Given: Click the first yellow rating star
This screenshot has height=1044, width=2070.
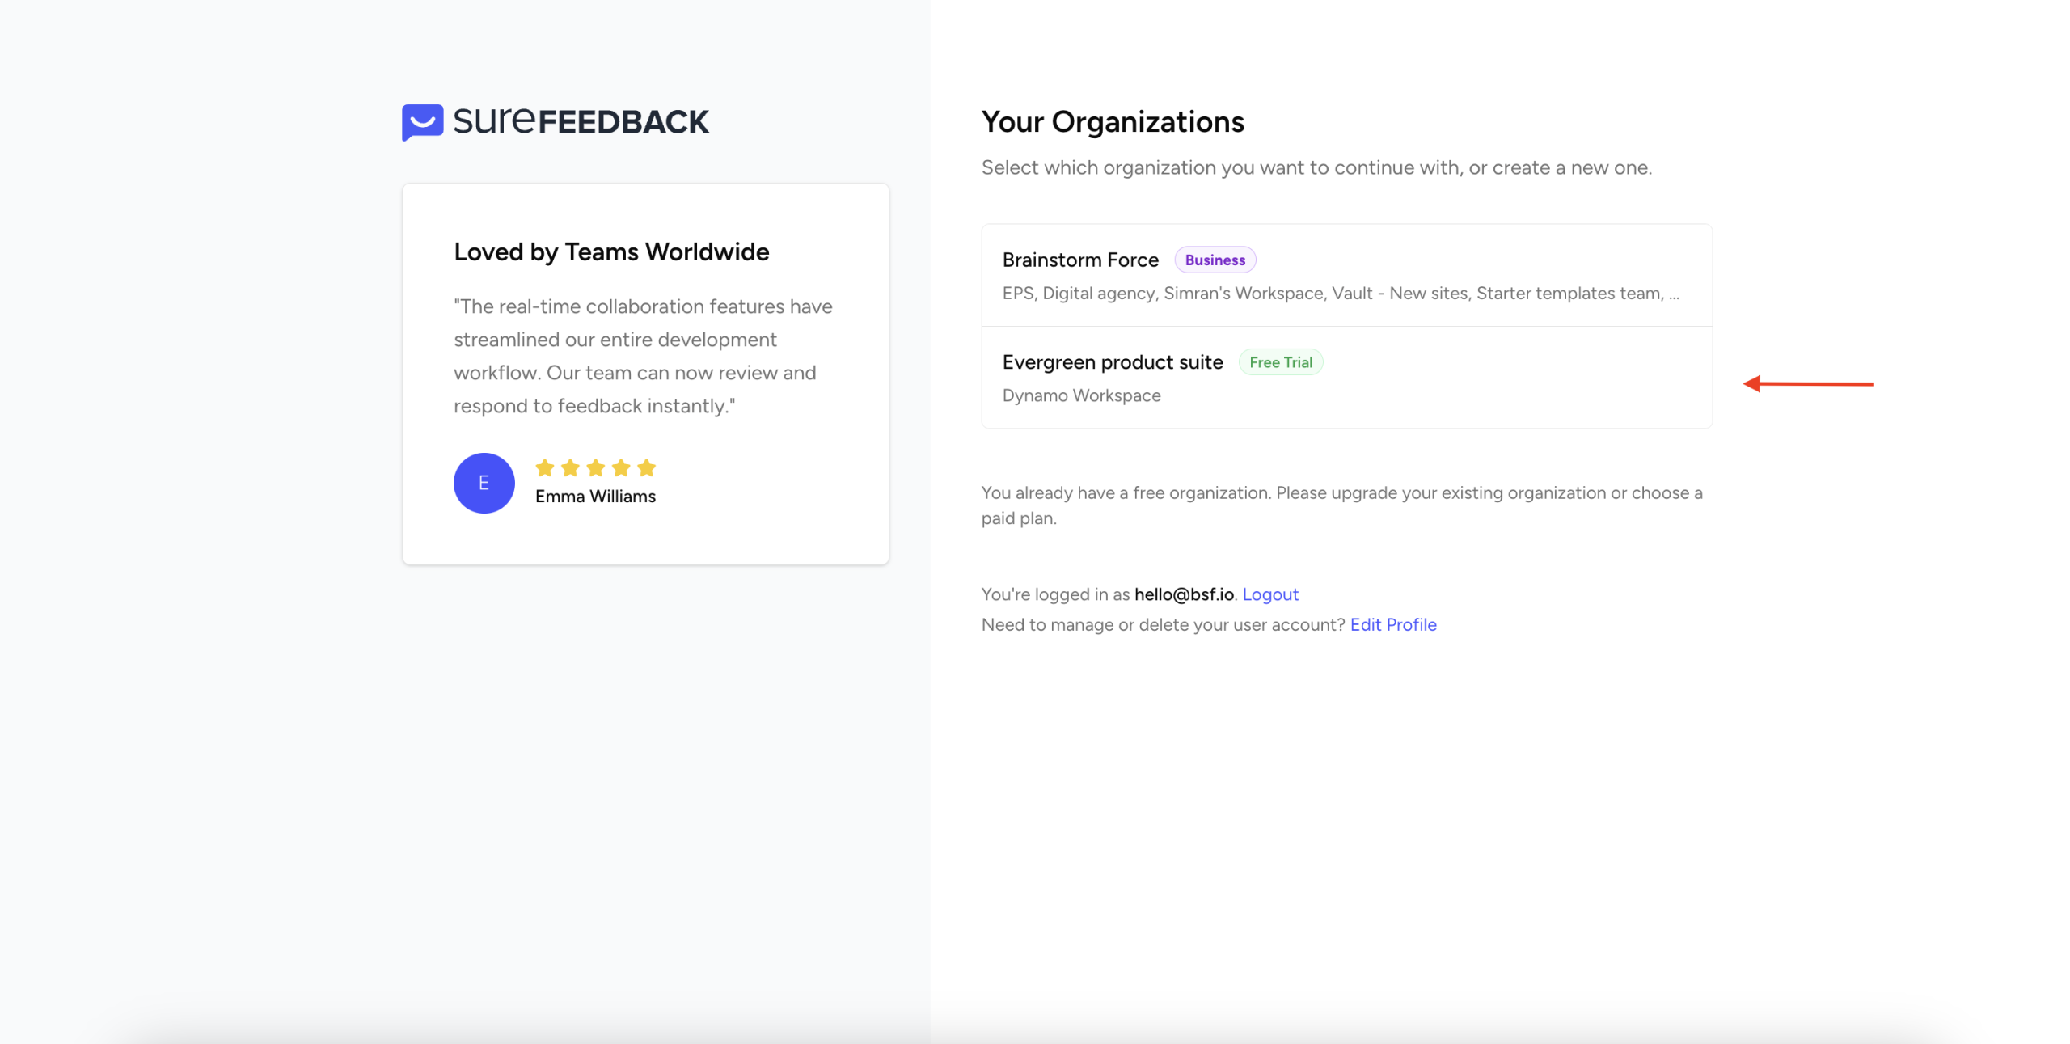Looking at the screenshot, I should (545, 467).
